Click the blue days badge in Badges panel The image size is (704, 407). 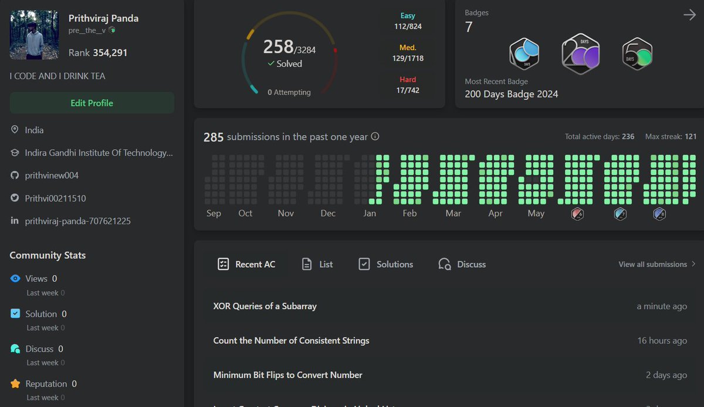[524, 54]
